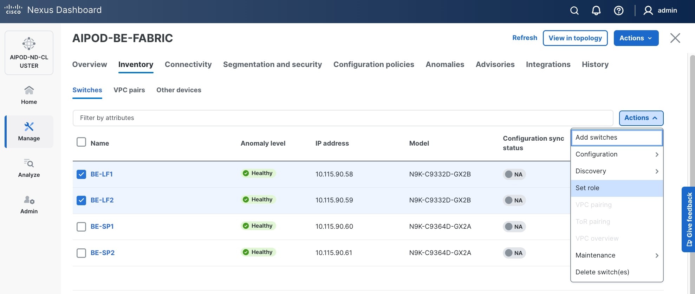
Task: Switch to the Connectivity tab
Action: (x=188, y=65)
